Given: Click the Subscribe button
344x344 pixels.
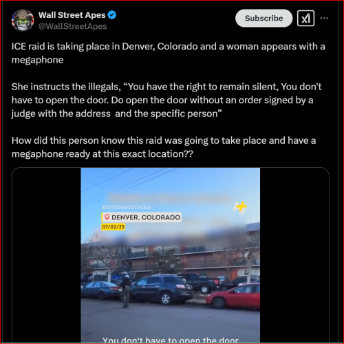Looking at the screenshot, I should (x=264, y=19).
